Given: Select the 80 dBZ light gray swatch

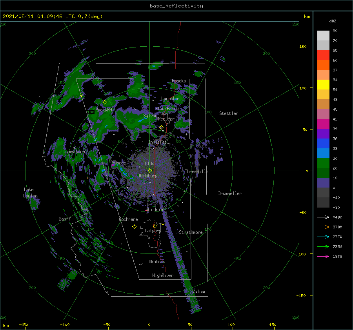Looking at the screenshot, I should pos(323,36).
